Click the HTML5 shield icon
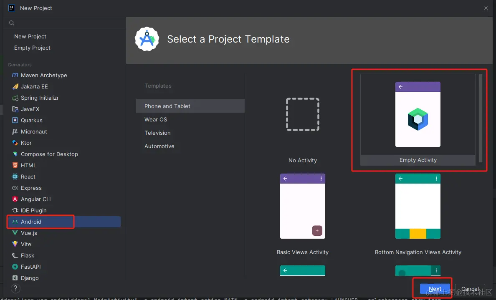 [15, 165]
